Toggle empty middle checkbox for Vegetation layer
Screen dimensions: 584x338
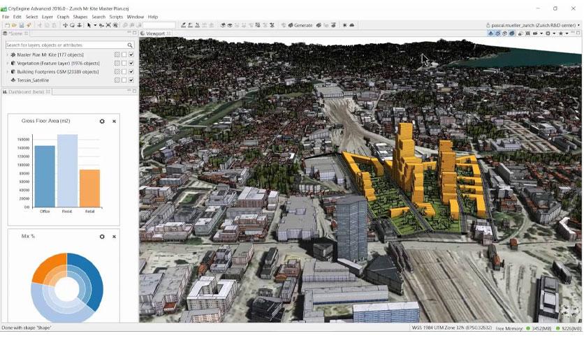coord(124,64)
